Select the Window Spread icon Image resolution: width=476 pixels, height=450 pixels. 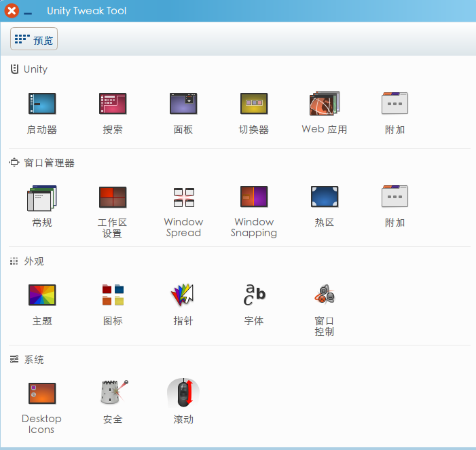point(183,198)
